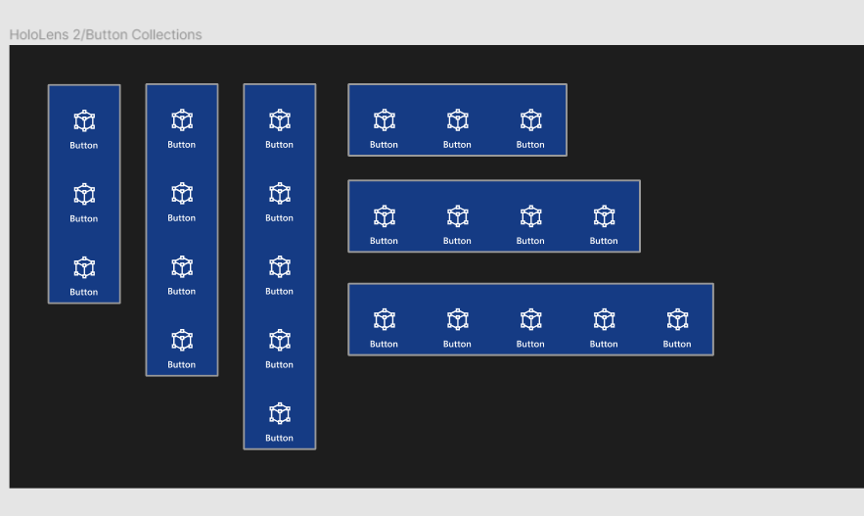Click first cube icon in four-button horizontal row
This screenshot has height=516, width=864.
(385, 216)
